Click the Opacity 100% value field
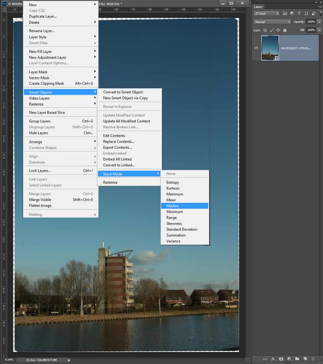The height and width of the screenshot is (364, 323). point(311,21)
